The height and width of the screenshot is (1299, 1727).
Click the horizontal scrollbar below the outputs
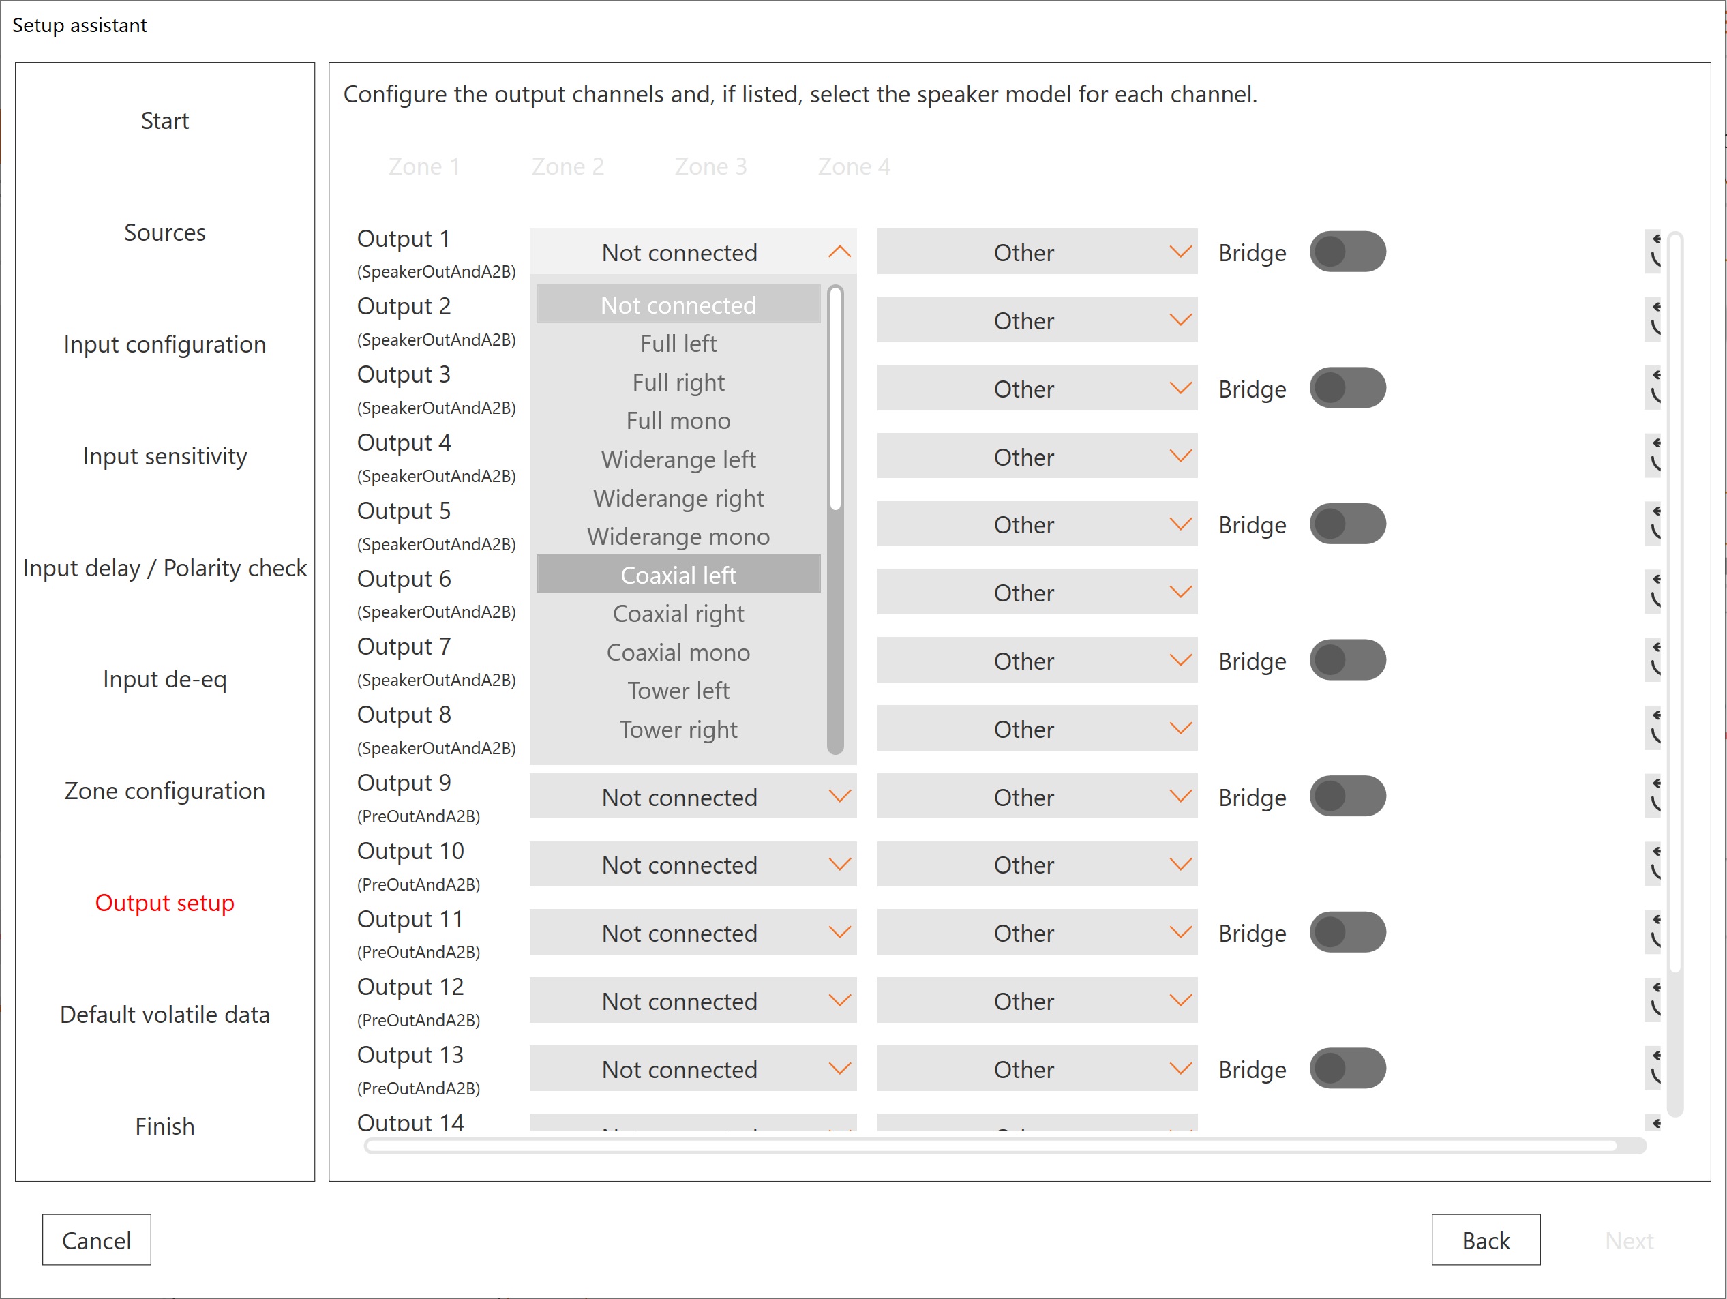tap(990, 1145)
